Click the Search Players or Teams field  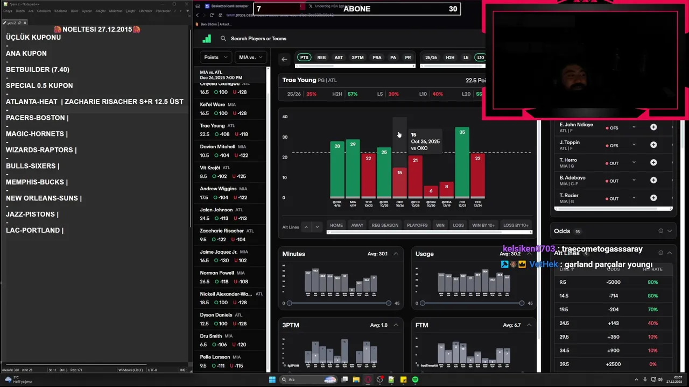pyautogui.click(x=258, y=39)
